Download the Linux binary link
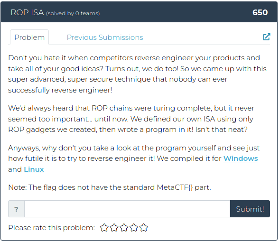Screen dimensions: 279x242 click(34, 169)
